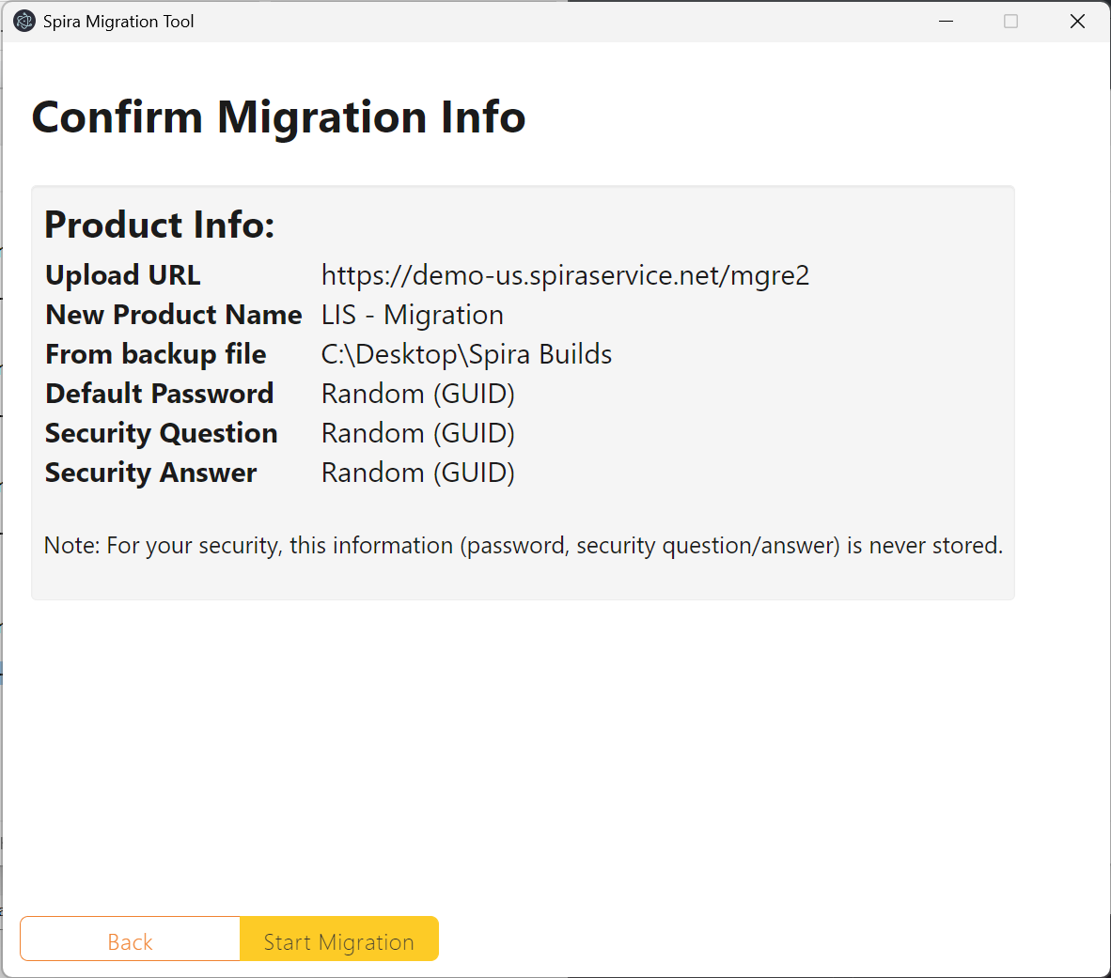Click the Default Password value Random (GUID)
Image resolution: width=1111 pixels, height=978 pixels.
coord(418,394)
